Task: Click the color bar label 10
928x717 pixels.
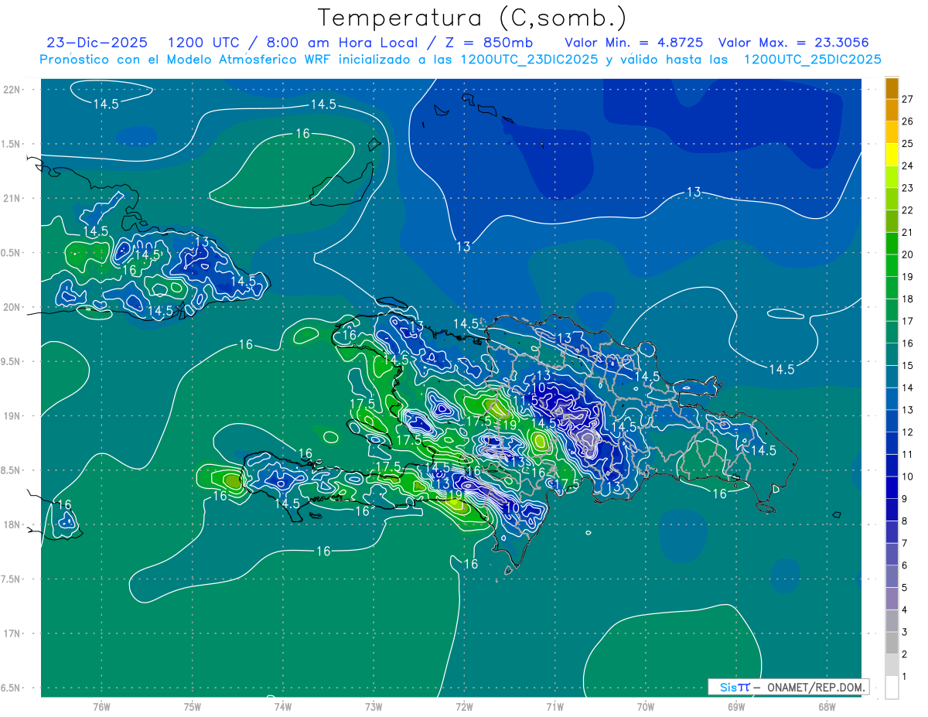Action: coord(908,476)
